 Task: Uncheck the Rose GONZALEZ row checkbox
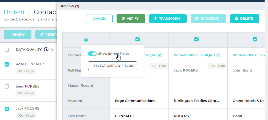click(x=7, y=64)
